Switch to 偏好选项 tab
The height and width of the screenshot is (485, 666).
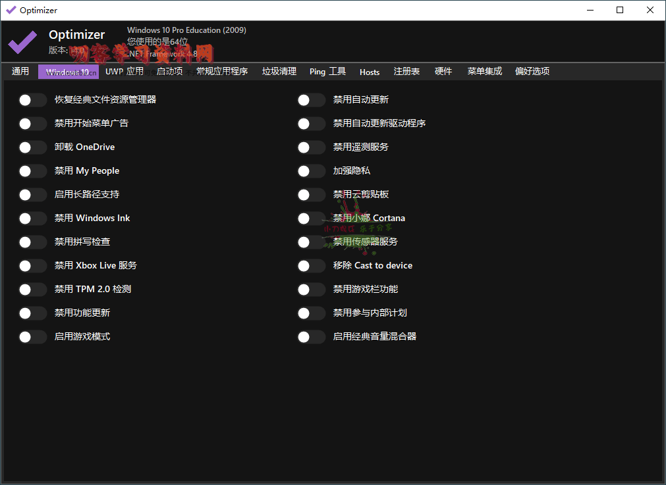click(x=532, y=72)
